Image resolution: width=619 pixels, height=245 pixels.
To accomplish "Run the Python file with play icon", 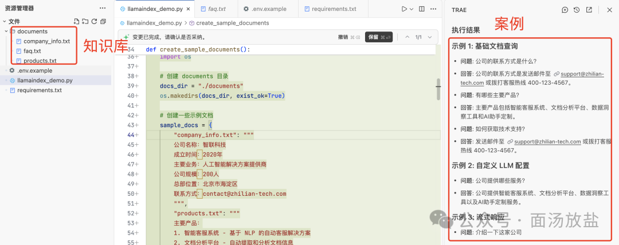I will click(x=404, y=9).
